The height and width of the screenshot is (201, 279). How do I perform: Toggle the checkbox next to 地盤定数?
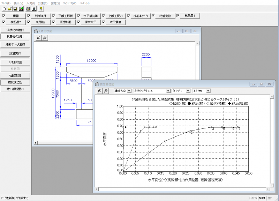pos(153,16)
